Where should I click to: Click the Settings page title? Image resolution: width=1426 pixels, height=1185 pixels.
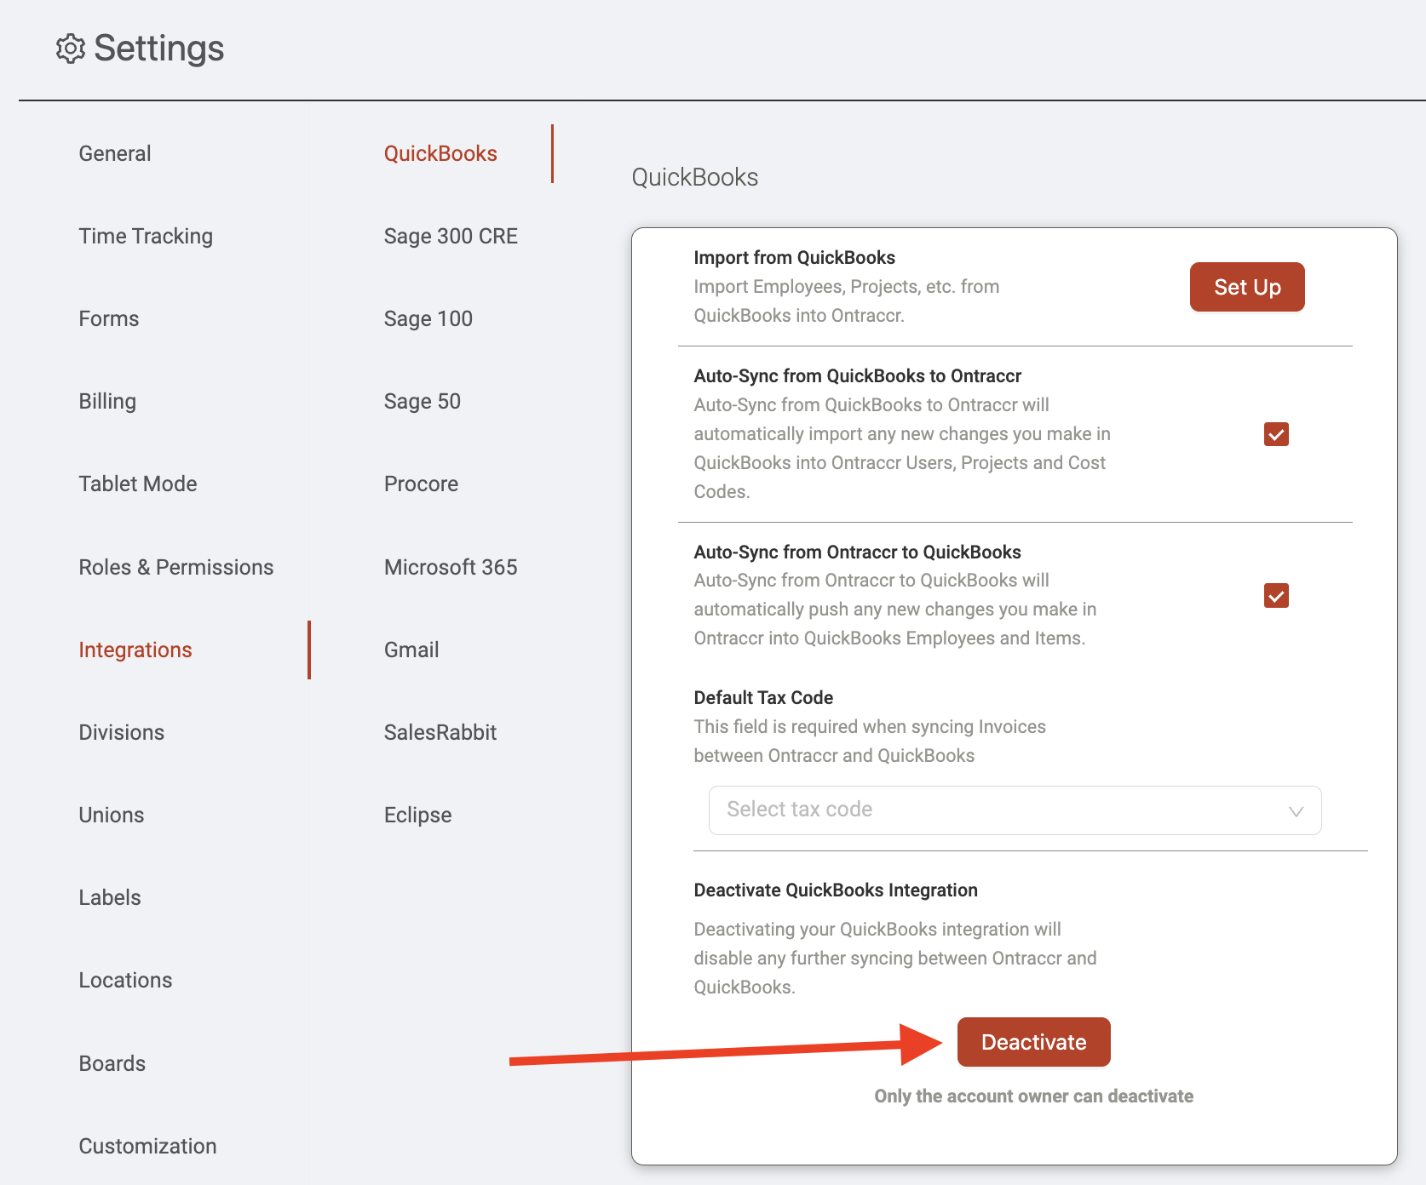click(x=159, y=49)
